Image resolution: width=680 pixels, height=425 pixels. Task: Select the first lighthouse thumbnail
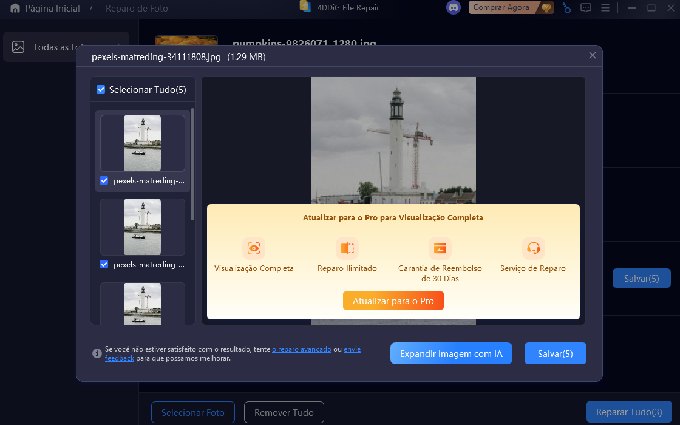[142, 143]
